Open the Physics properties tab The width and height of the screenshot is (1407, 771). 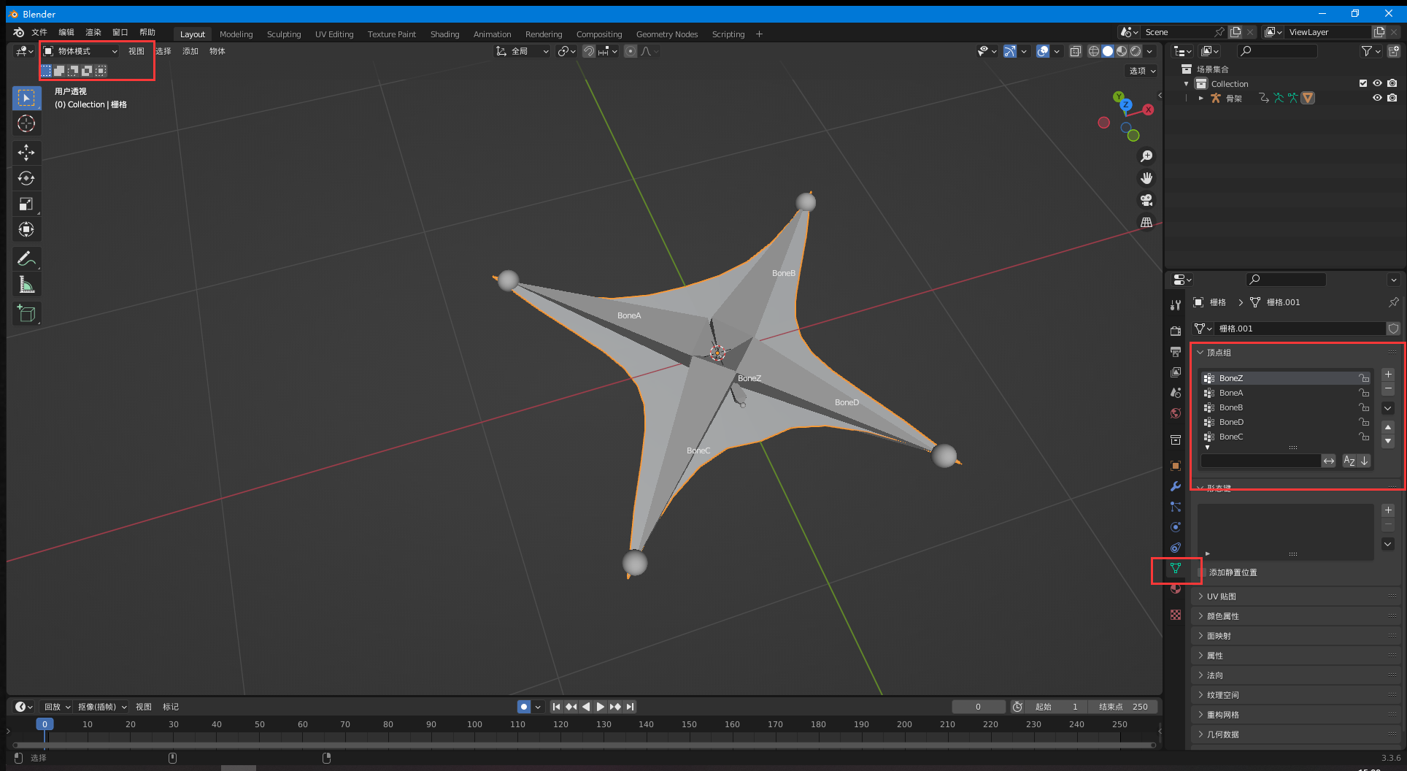point(1175,527)
